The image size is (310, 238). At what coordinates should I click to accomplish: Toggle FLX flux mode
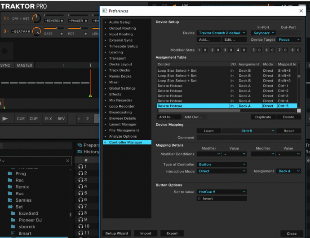pyautogui.click(x=49, y=119)
